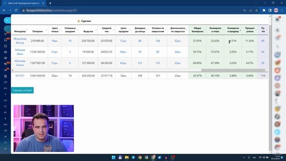Open manager Лебедев Иван link
The height and width of the screenshot is (161, 286).
coord(20,52)
